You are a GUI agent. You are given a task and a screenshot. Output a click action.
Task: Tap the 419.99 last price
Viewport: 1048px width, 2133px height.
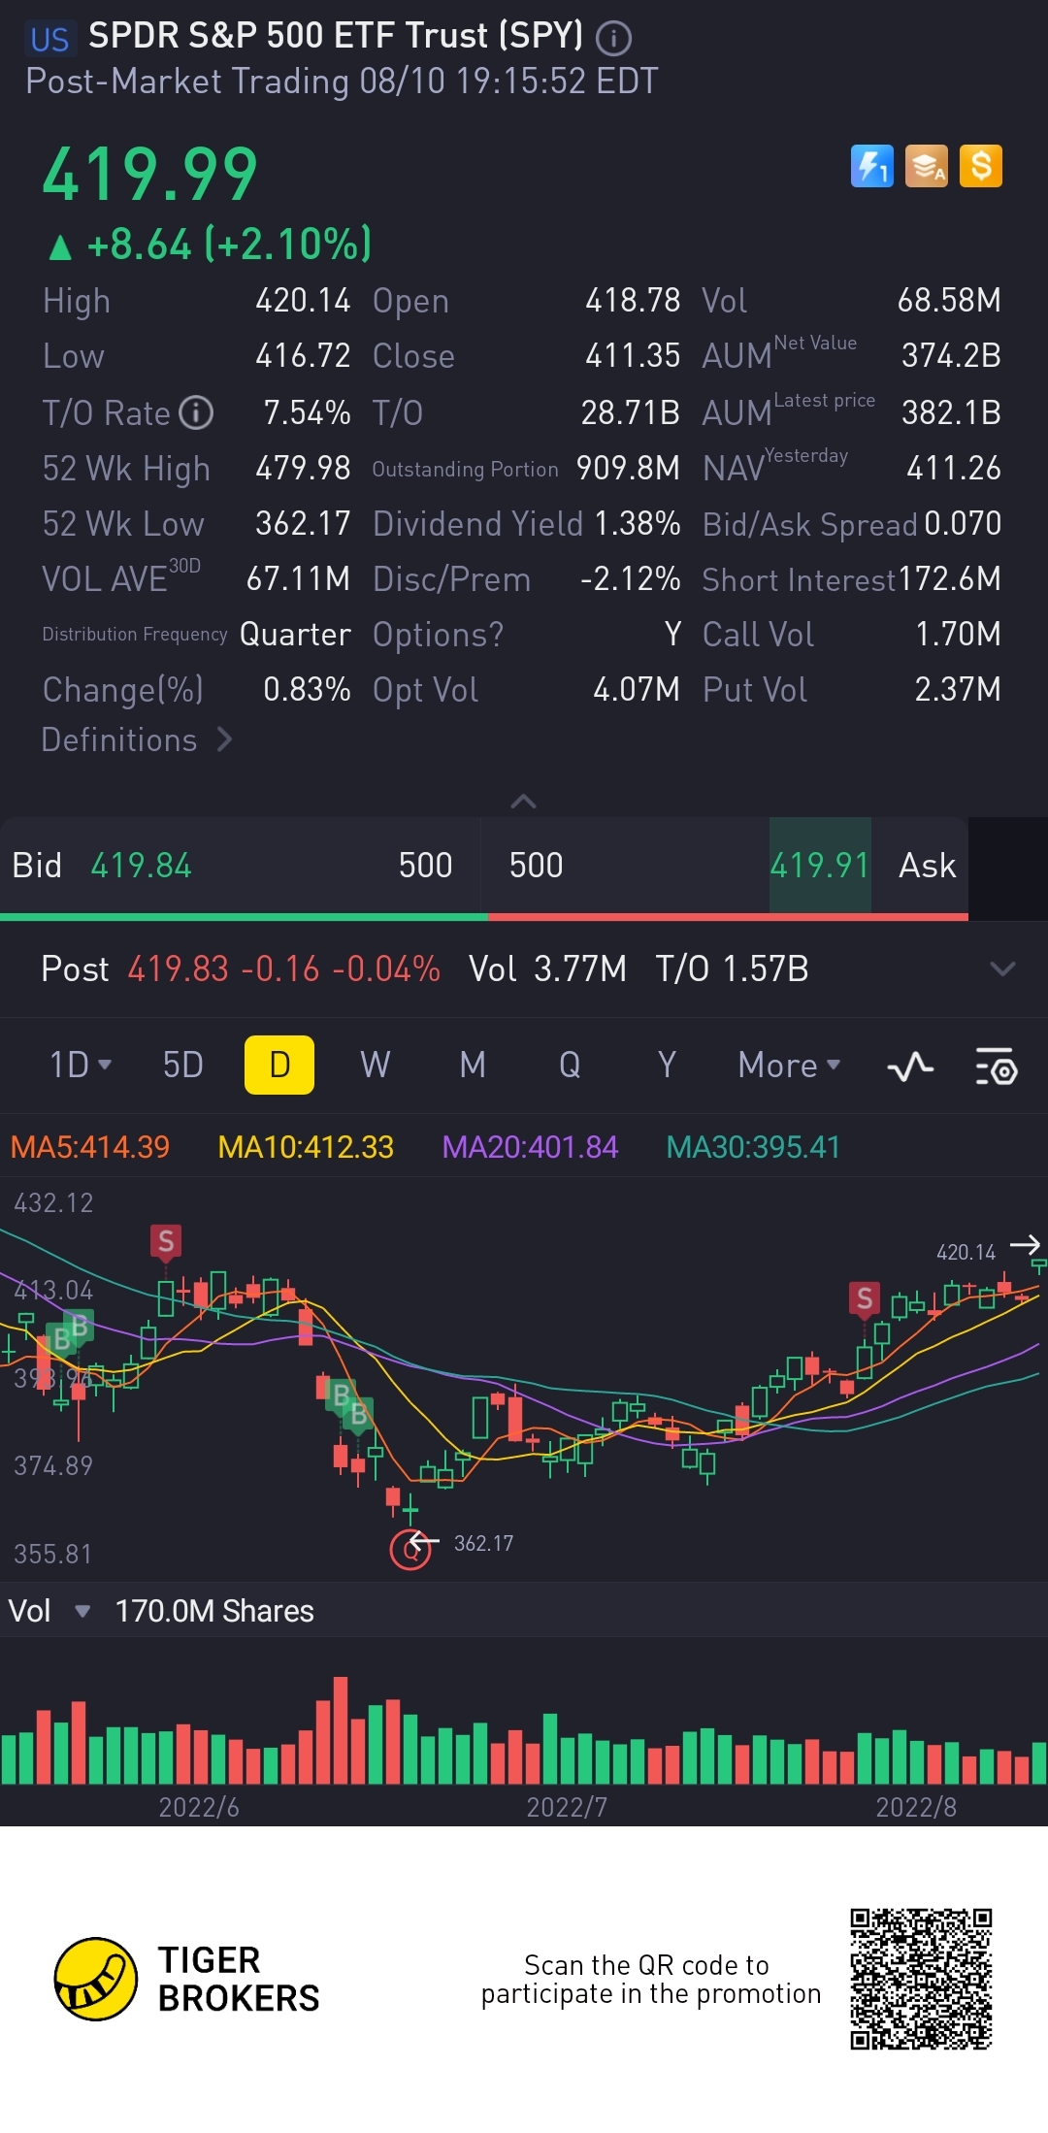pos(150,175)
